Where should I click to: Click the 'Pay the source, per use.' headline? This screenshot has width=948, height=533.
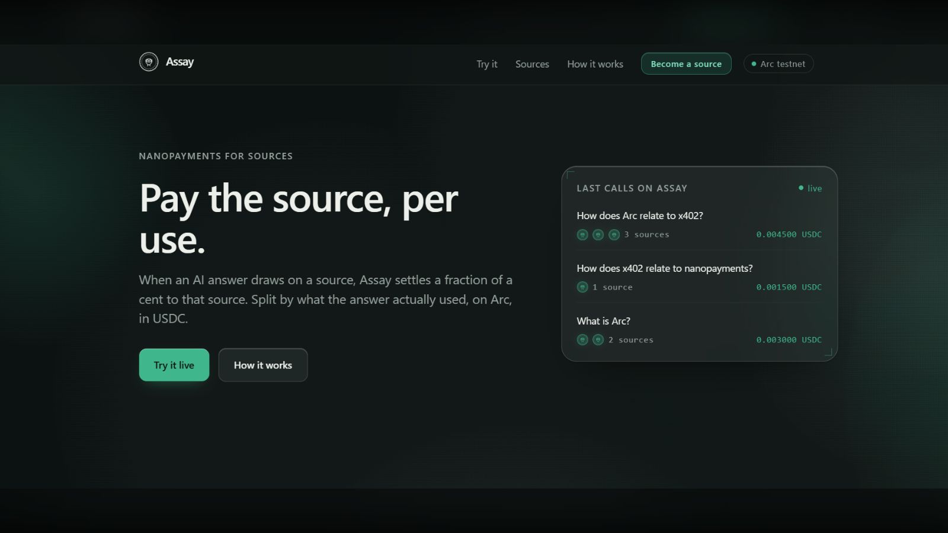coord(299,219)
